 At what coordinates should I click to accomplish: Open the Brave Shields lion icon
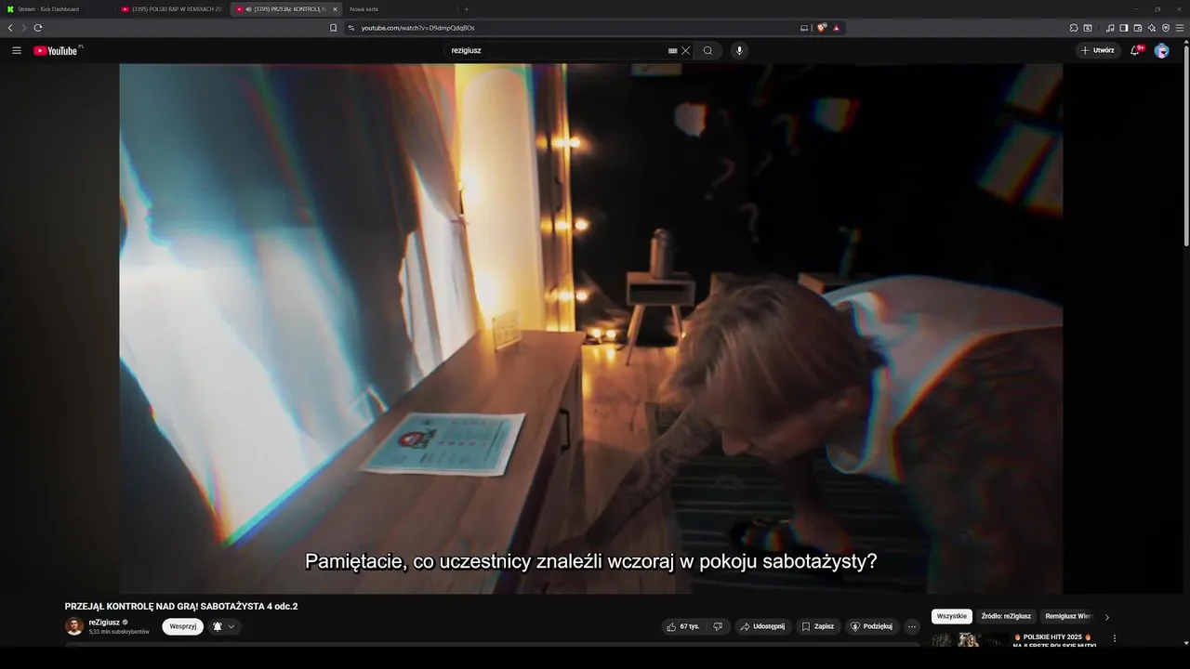[822, 28]
